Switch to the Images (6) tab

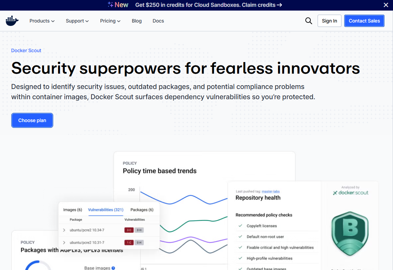coord(72,210)
